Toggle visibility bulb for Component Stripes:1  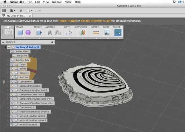[x=12, y=86]
